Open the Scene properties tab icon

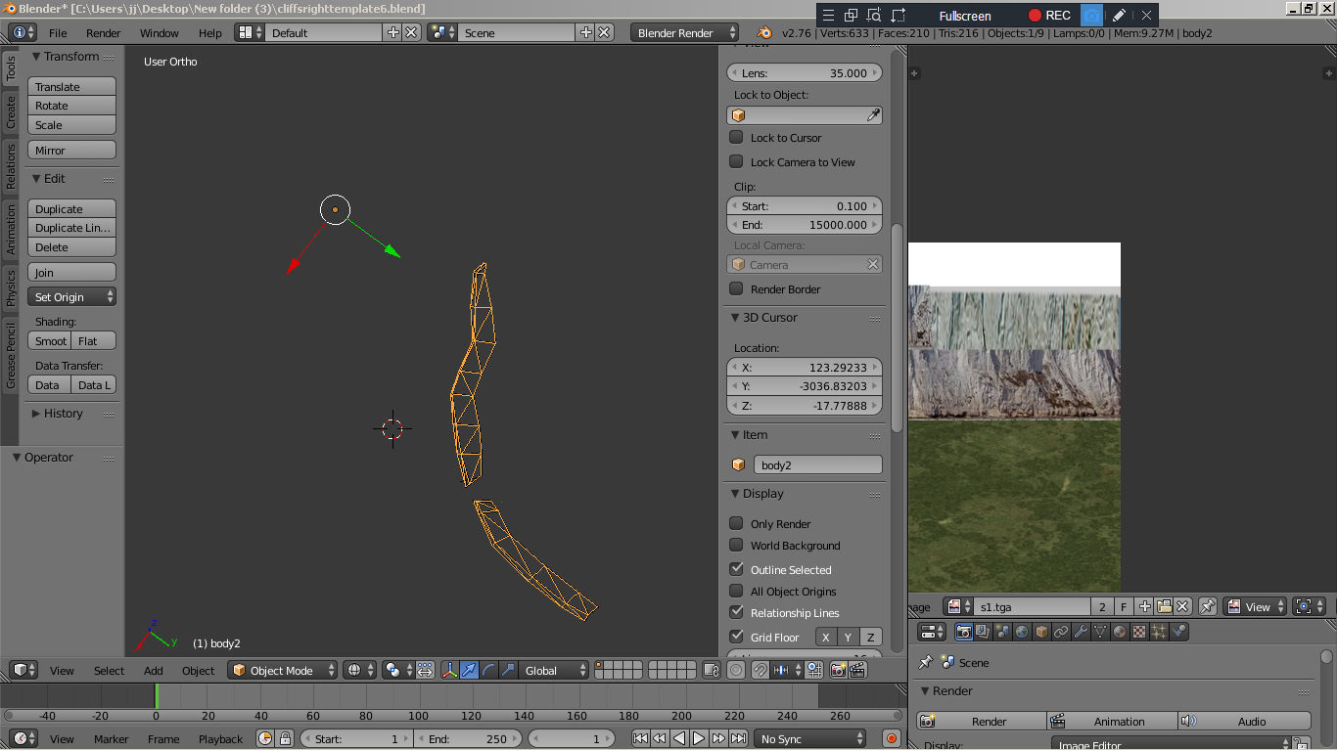1002,632
